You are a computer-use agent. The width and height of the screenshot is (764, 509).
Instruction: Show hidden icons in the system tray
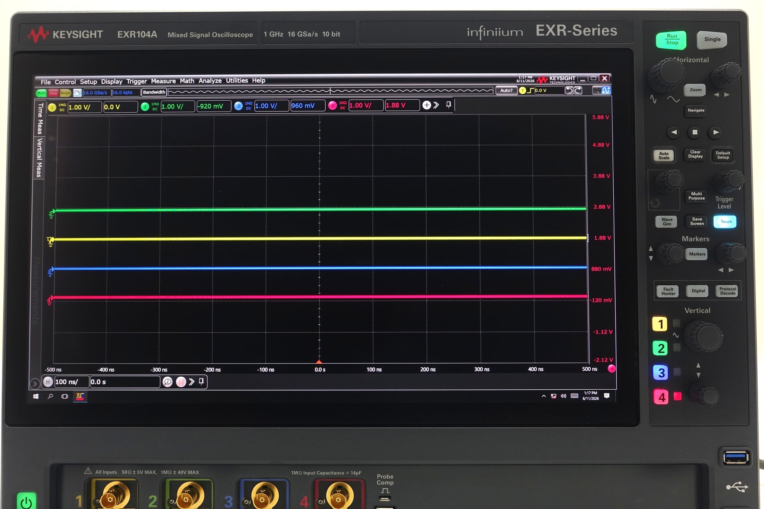point(544,396)
